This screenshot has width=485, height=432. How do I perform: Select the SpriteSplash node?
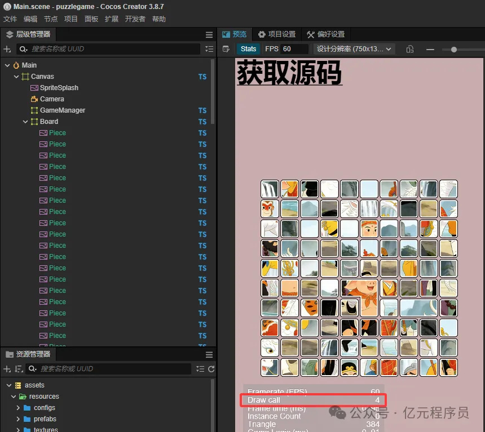[59, 88]
